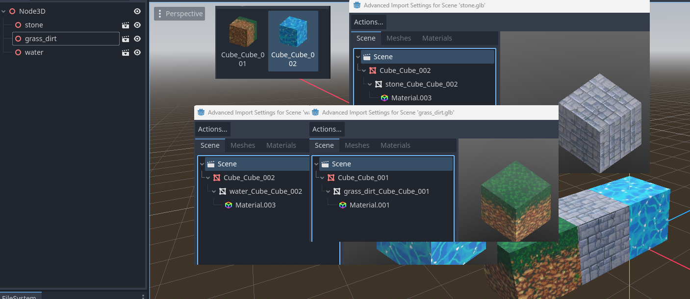Viewport: 690px width, 299px height.
Task: Click material icon beside Material.001
Action: 343,205
